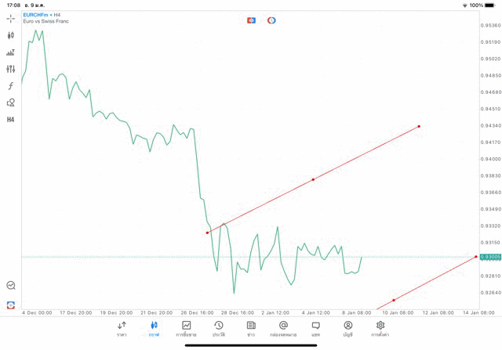502x350 pixels.
Task: Tap the EURCHFm symbol title
Action: click(38, 15)
